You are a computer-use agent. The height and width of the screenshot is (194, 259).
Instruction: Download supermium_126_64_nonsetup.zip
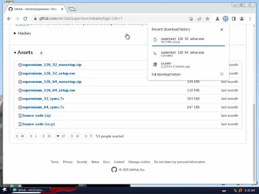pyautogui.click(x=52, y=82)
